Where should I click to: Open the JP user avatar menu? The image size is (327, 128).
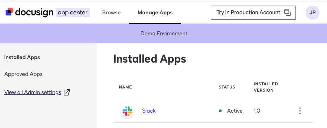(x=312, y=13)
